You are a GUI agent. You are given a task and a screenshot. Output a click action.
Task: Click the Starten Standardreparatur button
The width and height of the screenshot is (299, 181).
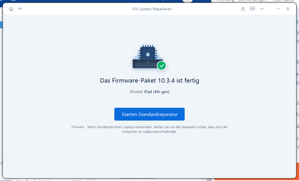149,114
